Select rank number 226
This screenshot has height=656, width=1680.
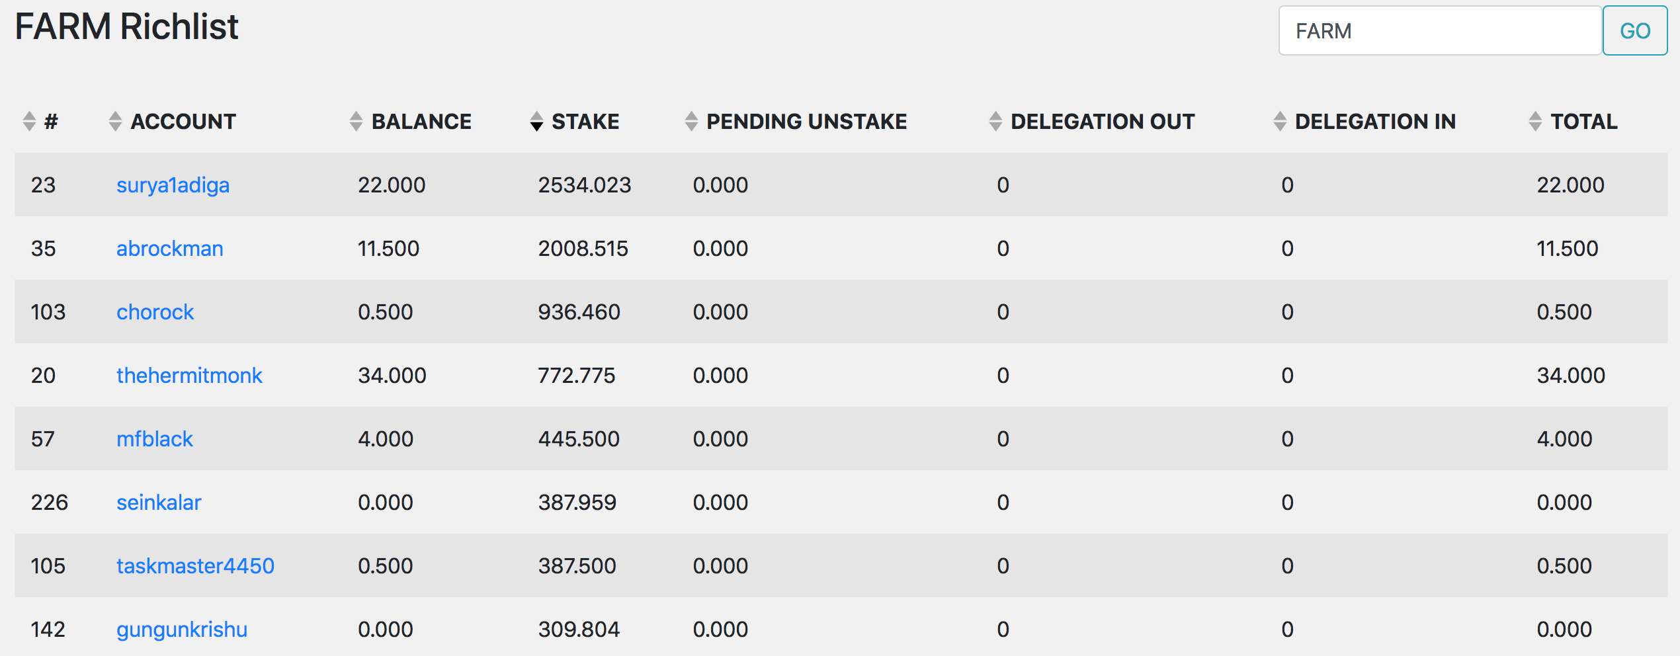(50, 503)
